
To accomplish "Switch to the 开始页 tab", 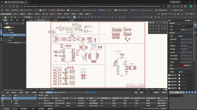I will pos(30,20).
